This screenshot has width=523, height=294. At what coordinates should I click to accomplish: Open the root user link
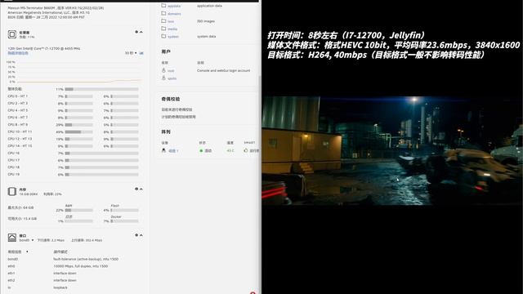click(x=171, y=71)
